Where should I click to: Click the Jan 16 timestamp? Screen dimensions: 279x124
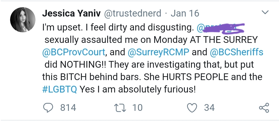point(185,13)
